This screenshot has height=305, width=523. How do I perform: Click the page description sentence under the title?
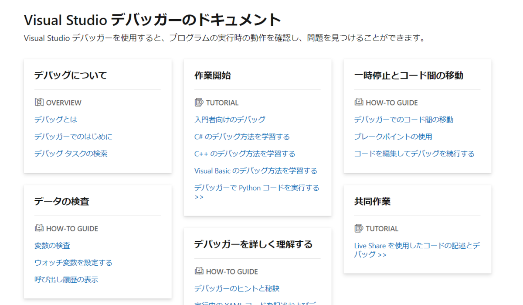point(224,38)
